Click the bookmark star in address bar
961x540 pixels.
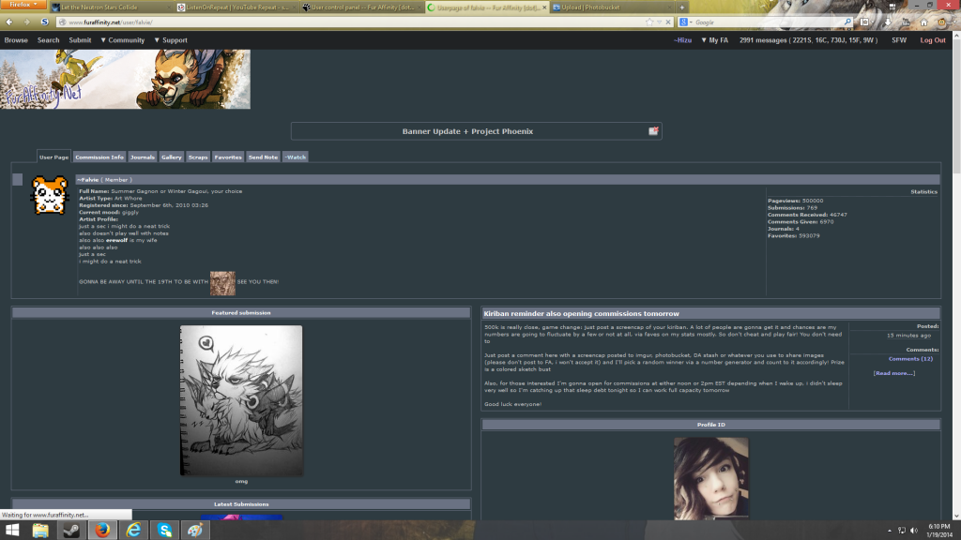coord(649,22)
